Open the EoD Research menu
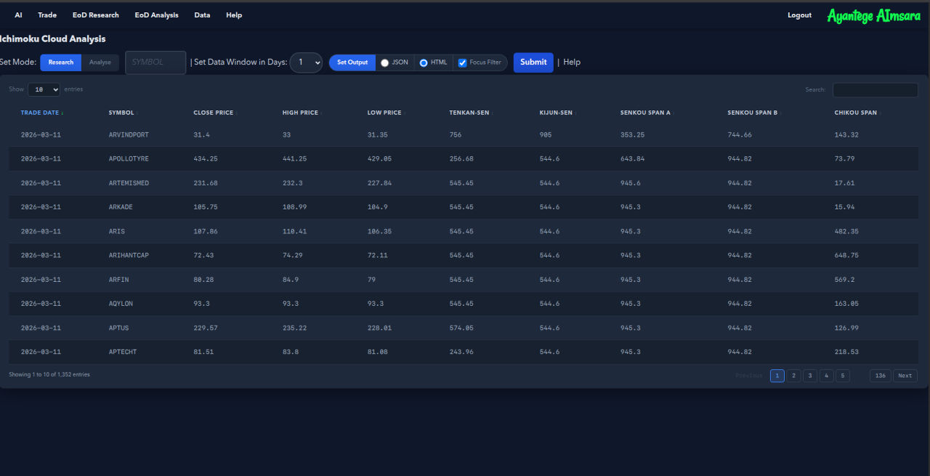This screenshot has height=476, width=930. [95, 15]
